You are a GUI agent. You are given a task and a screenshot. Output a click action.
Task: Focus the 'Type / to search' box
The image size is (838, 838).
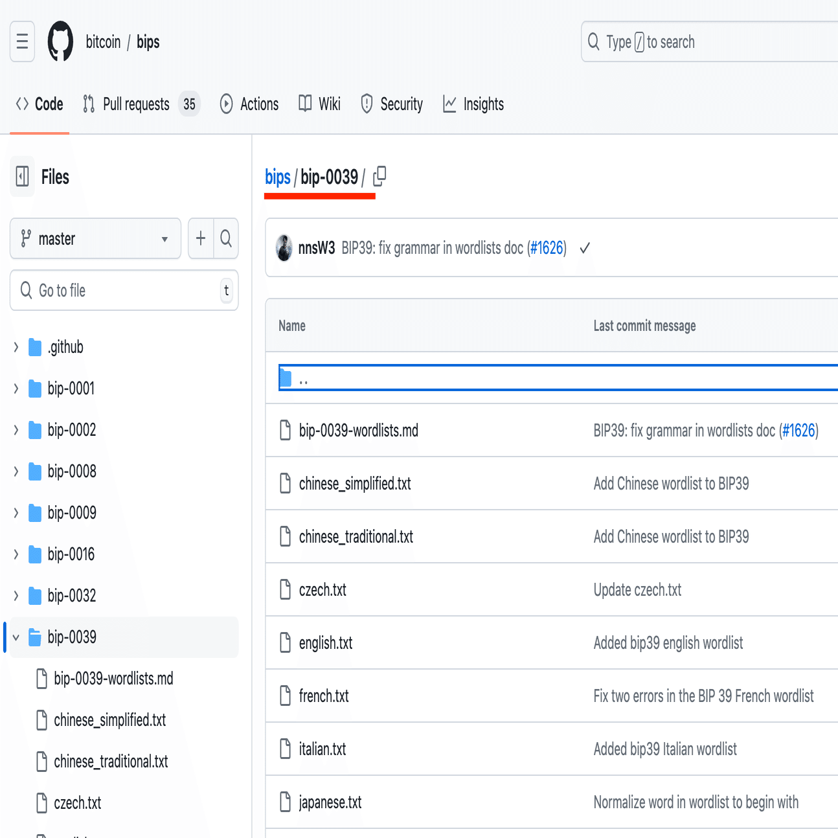click(x=709, y=42)
